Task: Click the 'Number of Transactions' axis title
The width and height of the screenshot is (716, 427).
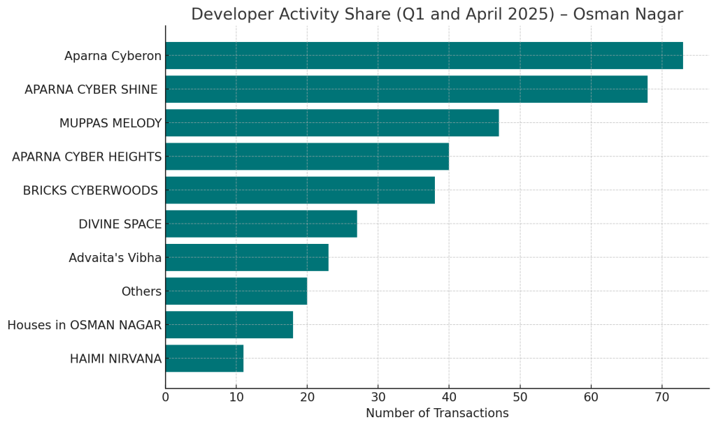Action: point(437,413)
